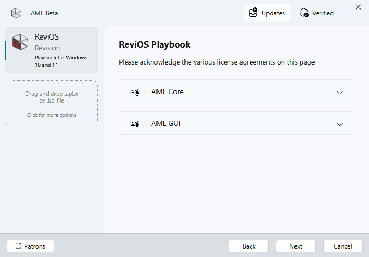369x257 pixels.
Task: Go Back to the previous page
Action: tap(249, 246)
